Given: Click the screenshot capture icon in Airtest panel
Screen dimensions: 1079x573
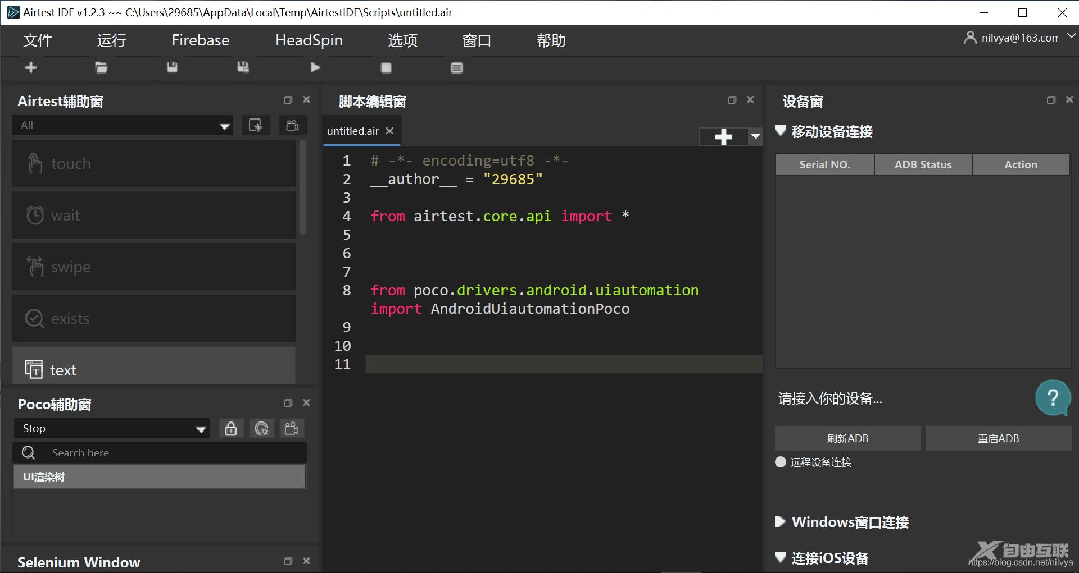Looking at the screenshot, I should click(x=256, y=125).
